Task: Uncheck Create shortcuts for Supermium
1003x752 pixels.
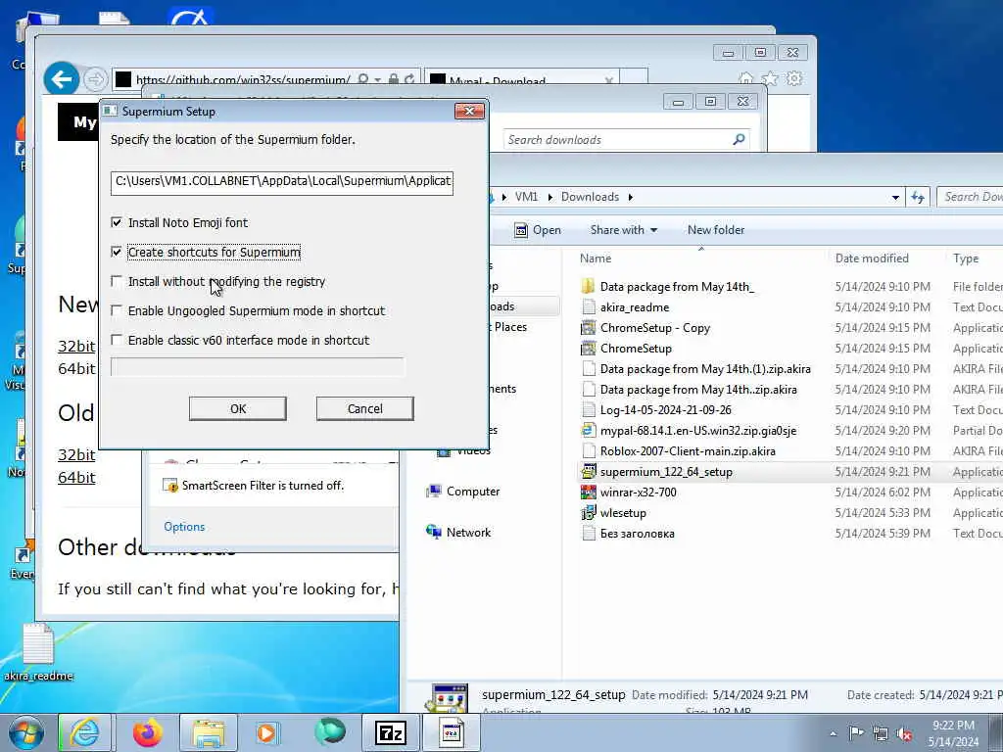Action: [x=117, y=252]
